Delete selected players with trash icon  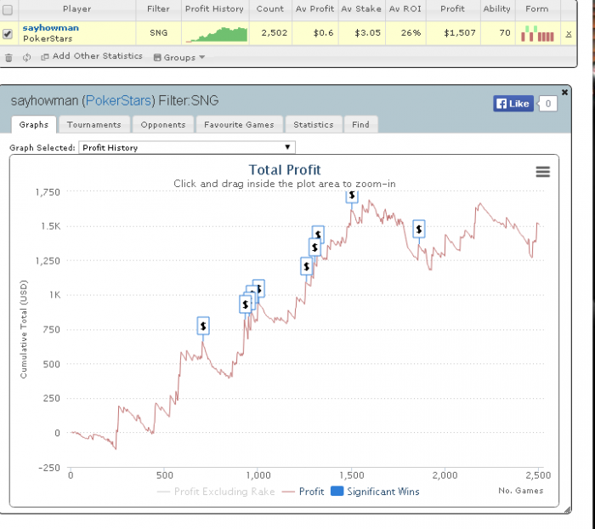coord(8,58)
